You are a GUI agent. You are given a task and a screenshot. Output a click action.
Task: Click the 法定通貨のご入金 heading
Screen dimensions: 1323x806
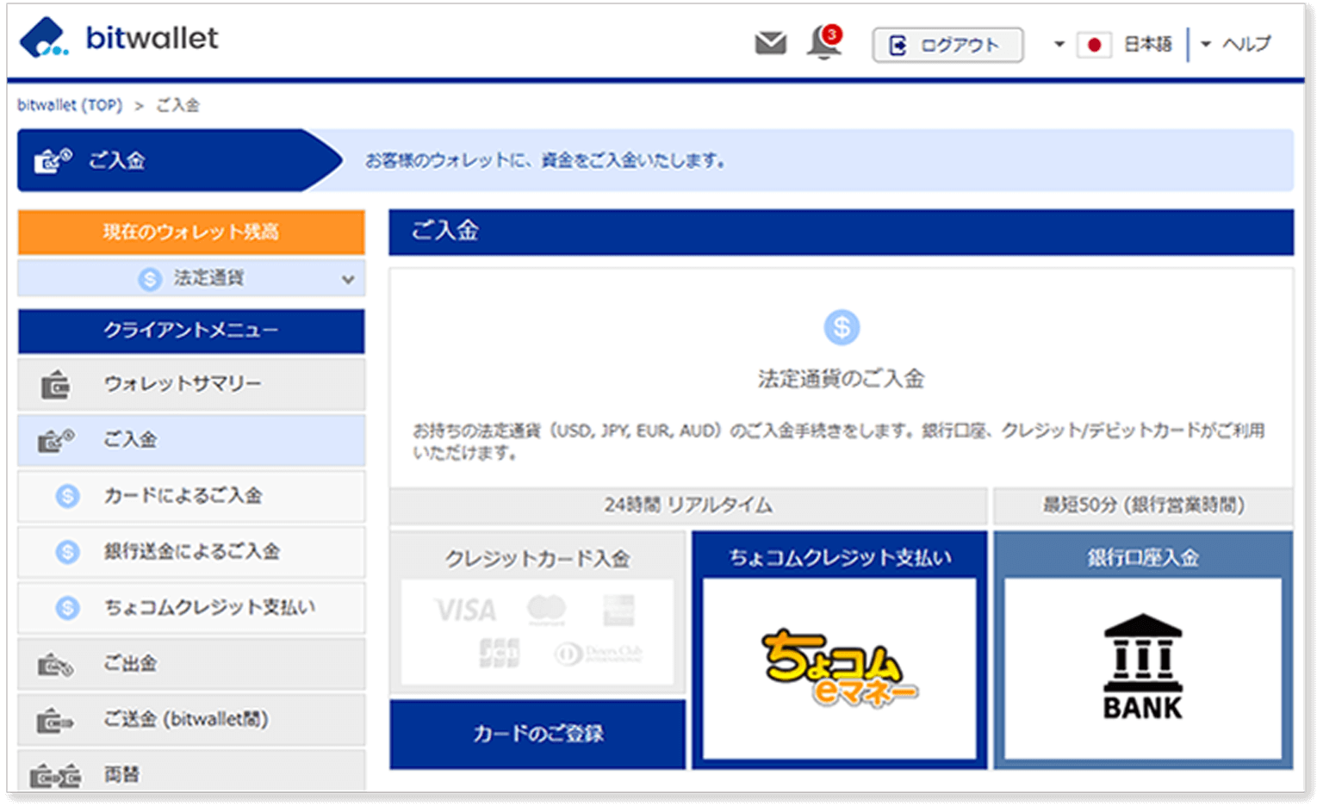point(841,379)
